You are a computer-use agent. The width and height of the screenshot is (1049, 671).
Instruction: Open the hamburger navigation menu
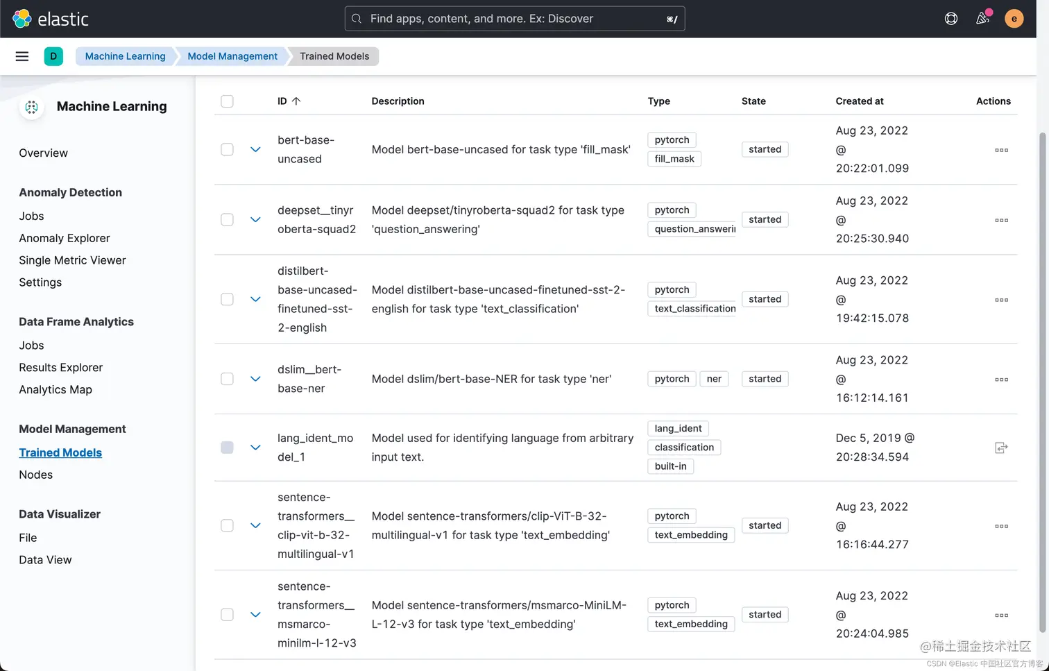point(22,56)
